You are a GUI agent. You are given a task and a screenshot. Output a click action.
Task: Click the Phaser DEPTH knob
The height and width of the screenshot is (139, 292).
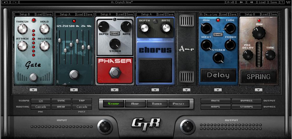(x=104, y=27)
